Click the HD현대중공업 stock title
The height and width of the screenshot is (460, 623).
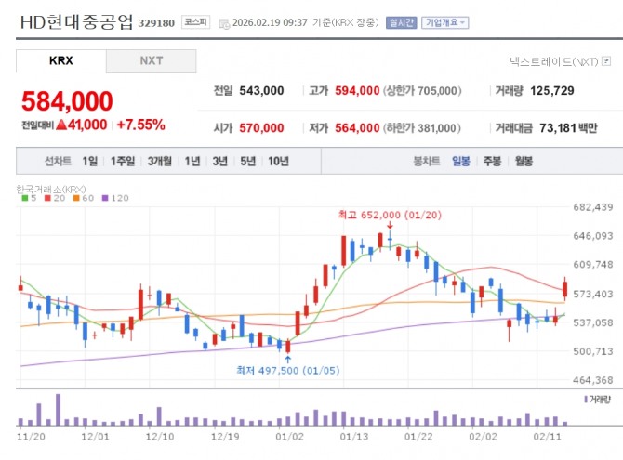[x=76, y=22]
